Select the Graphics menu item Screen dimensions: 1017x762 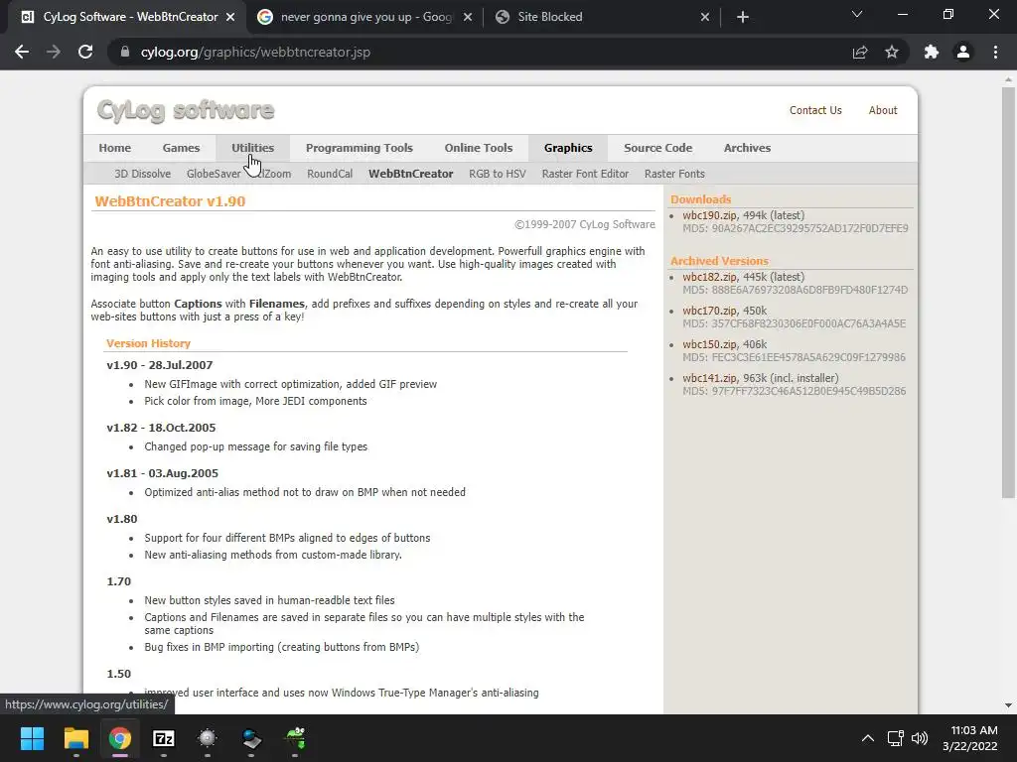tap(568, 148)
